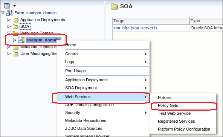The width and height of the screenshot is (223, 137).
Task: Select Port Usage menu entry
Action: click(x=103, y=71)
